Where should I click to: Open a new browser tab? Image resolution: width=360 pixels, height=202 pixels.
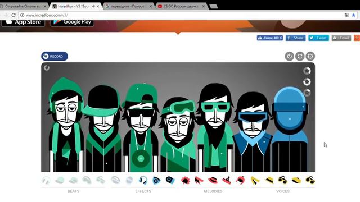click(x=214, y=7)
